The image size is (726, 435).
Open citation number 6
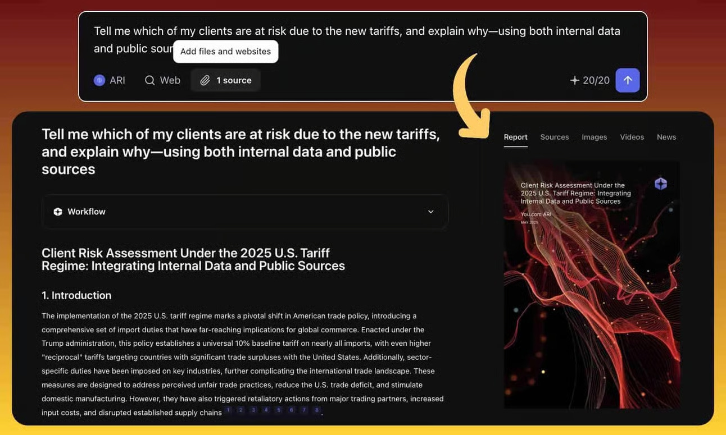(291, 410)
